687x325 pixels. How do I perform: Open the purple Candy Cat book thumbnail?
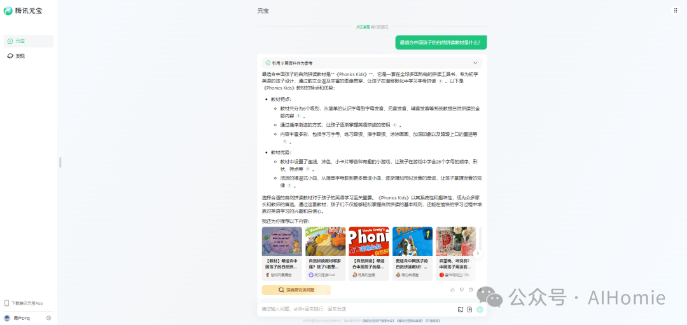(282, 241)
